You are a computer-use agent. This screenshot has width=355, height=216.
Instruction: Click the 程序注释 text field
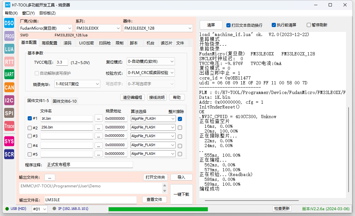pos(89,165)
